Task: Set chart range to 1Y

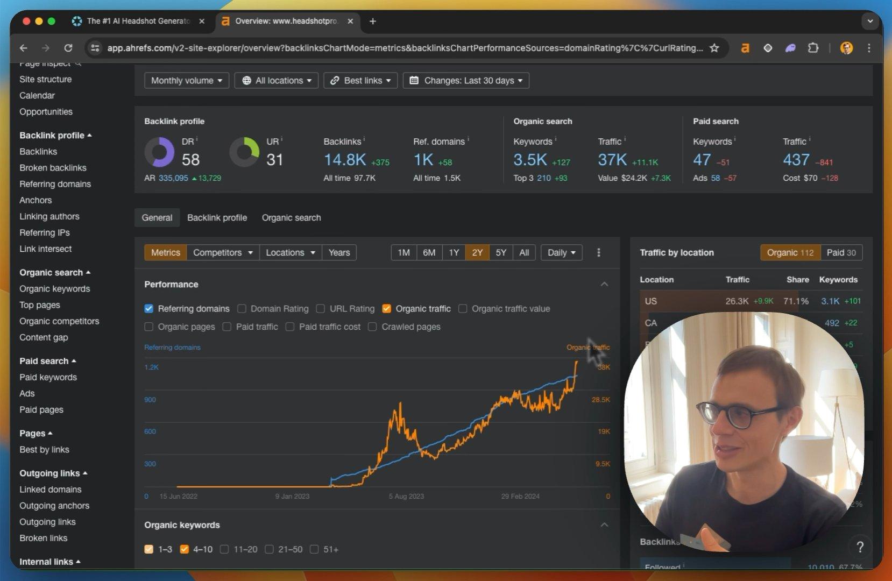Action: [454, 252]
